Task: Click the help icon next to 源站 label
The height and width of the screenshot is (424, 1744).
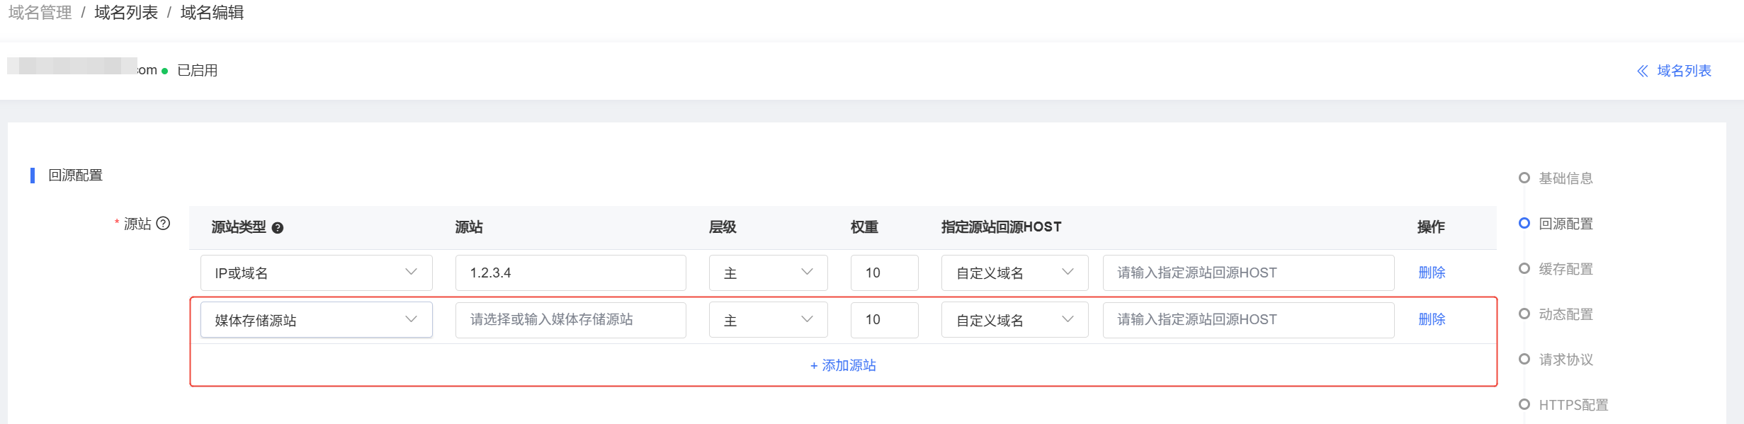Action: pos(163,224)
